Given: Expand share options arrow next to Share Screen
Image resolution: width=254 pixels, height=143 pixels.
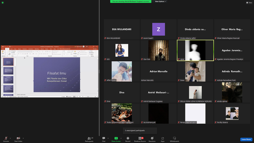Looking at the screenshot, I should coord(121,138).
